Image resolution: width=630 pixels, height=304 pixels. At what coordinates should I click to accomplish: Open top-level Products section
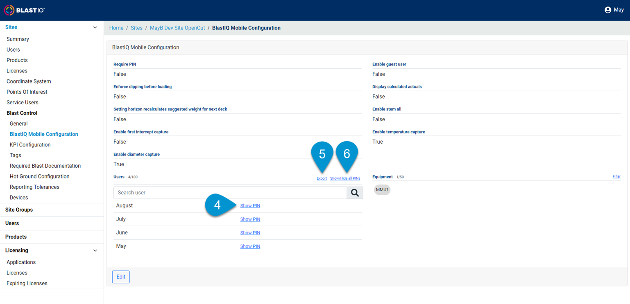coord(16,237)
